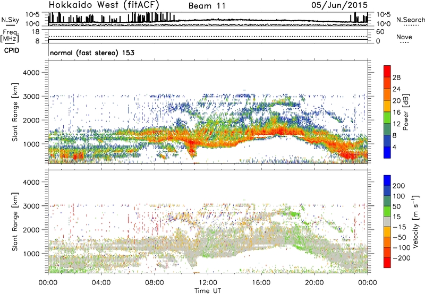Click the "CPID" row label

(x=12, y=50)
